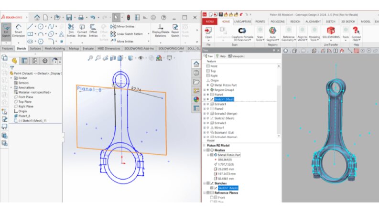Click the SolidWorks Print icon

pyautogui.click(x=81, y=17)
